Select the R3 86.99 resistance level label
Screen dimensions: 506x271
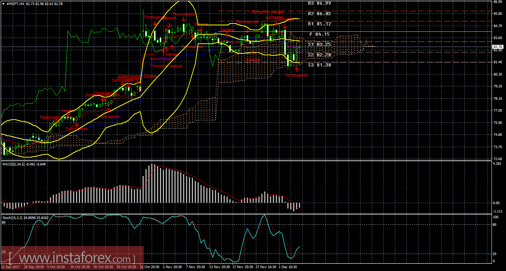(x=319, y=3)
